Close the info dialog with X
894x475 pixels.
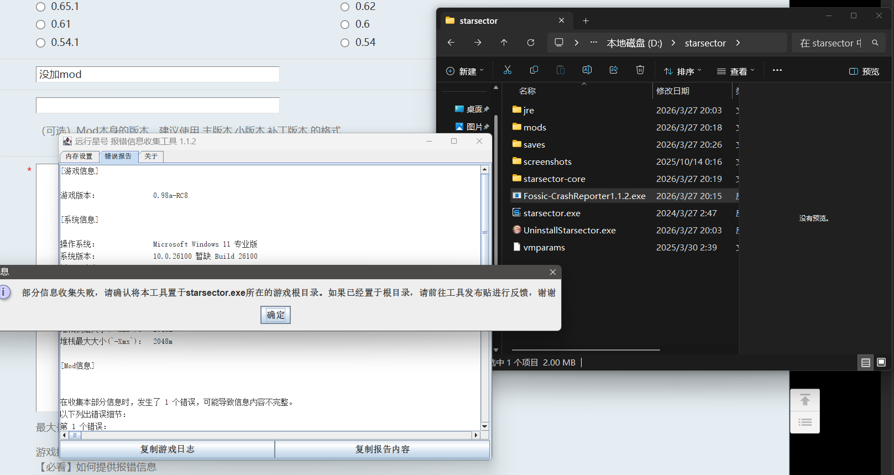553,272
